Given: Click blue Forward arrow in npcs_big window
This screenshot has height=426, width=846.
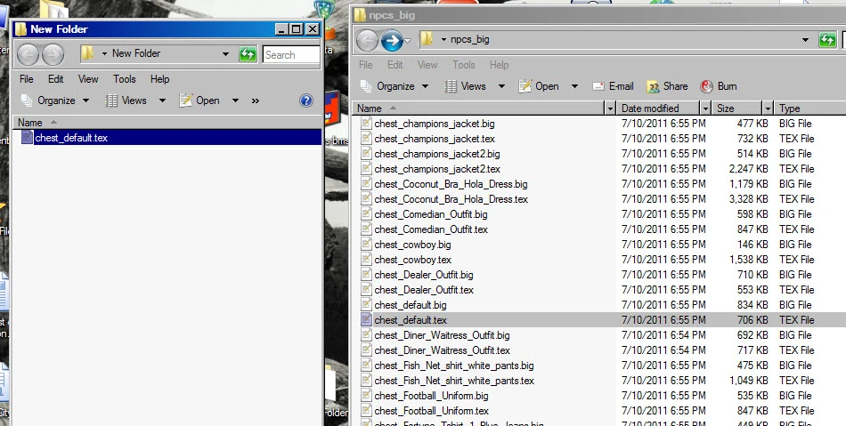Looking at the screenshot, I should [392, 40].
